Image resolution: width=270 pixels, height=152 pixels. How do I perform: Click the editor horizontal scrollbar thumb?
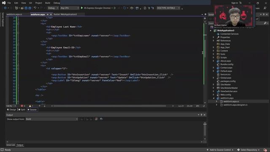pos(110,106)
